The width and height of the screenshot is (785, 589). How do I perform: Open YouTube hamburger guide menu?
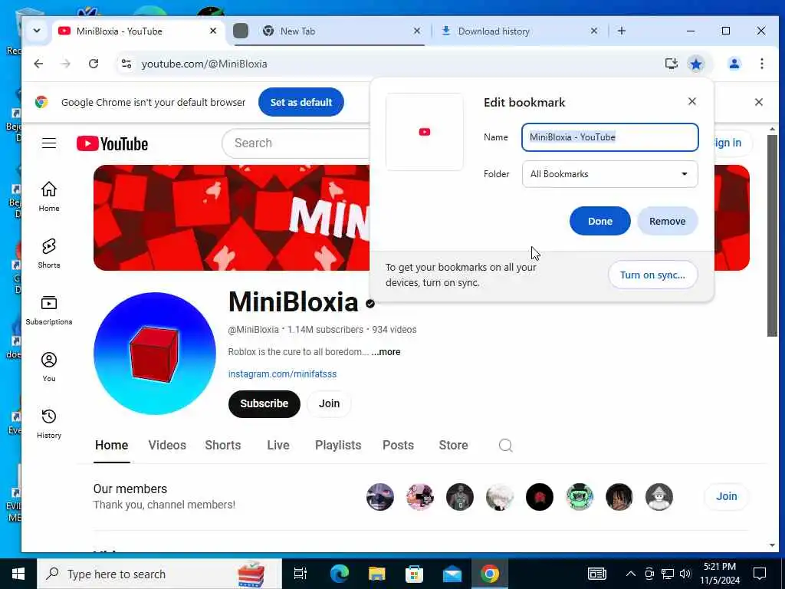pyautogui.click(x=49, y=143)
